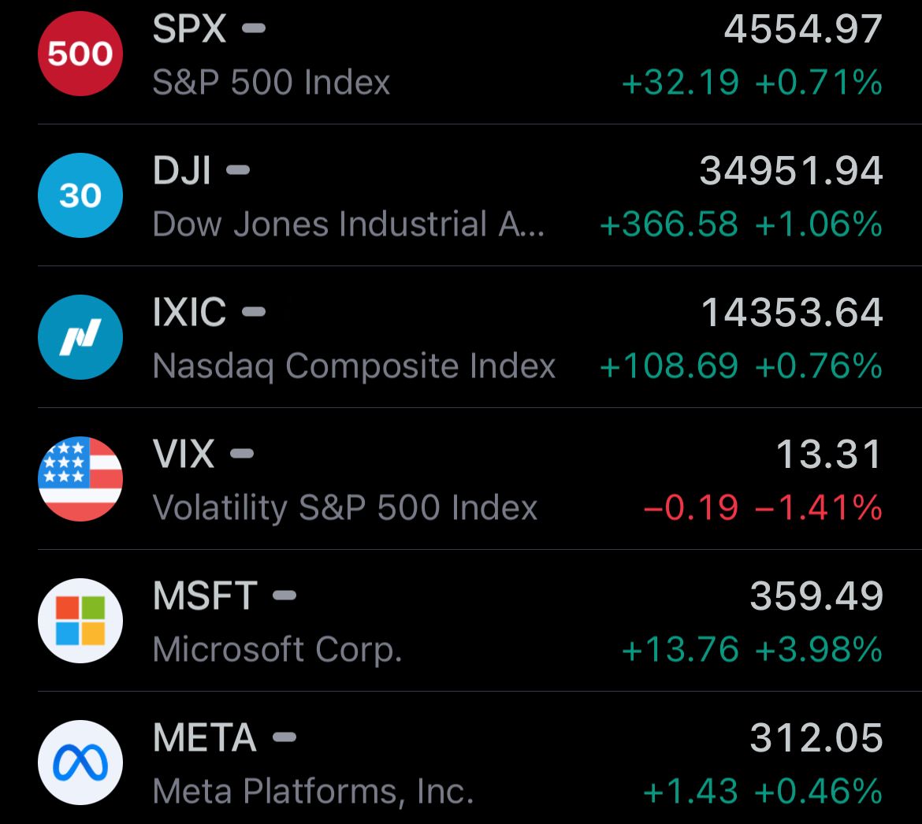Click the gray dash beside META

pyautogui.click(x=284, y=737)
